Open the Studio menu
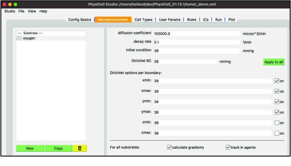This screenshot has height=166, width=291. point(9,11)
